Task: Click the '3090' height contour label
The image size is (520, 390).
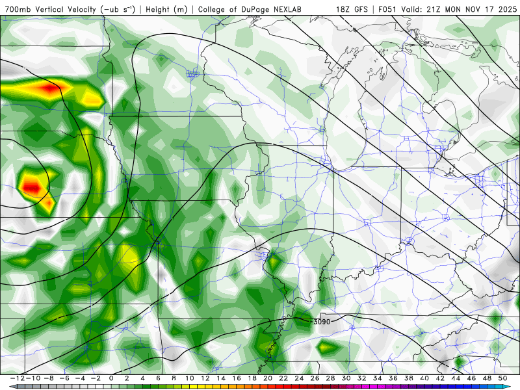Action: pyautogui.click(x=322, y=322)
